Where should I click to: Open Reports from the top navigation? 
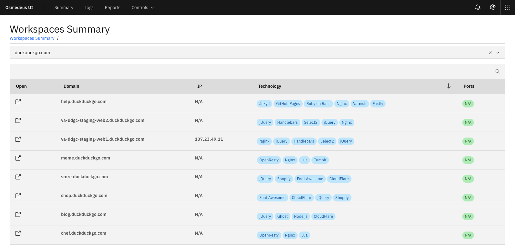click(112, 8)
